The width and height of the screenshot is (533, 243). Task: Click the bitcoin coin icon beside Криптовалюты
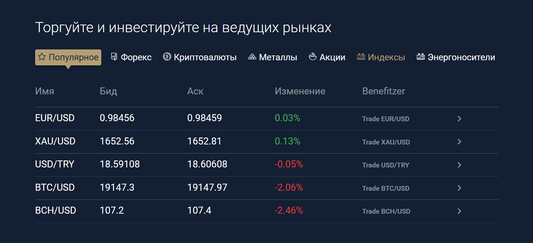tap(167, 57)
